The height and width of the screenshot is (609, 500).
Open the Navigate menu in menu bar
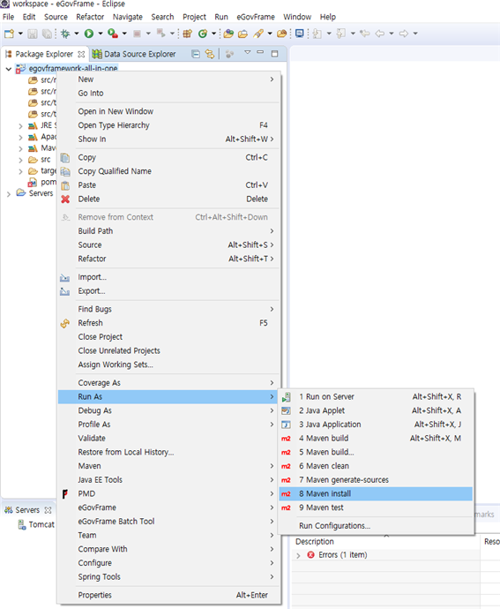point(127,17)
